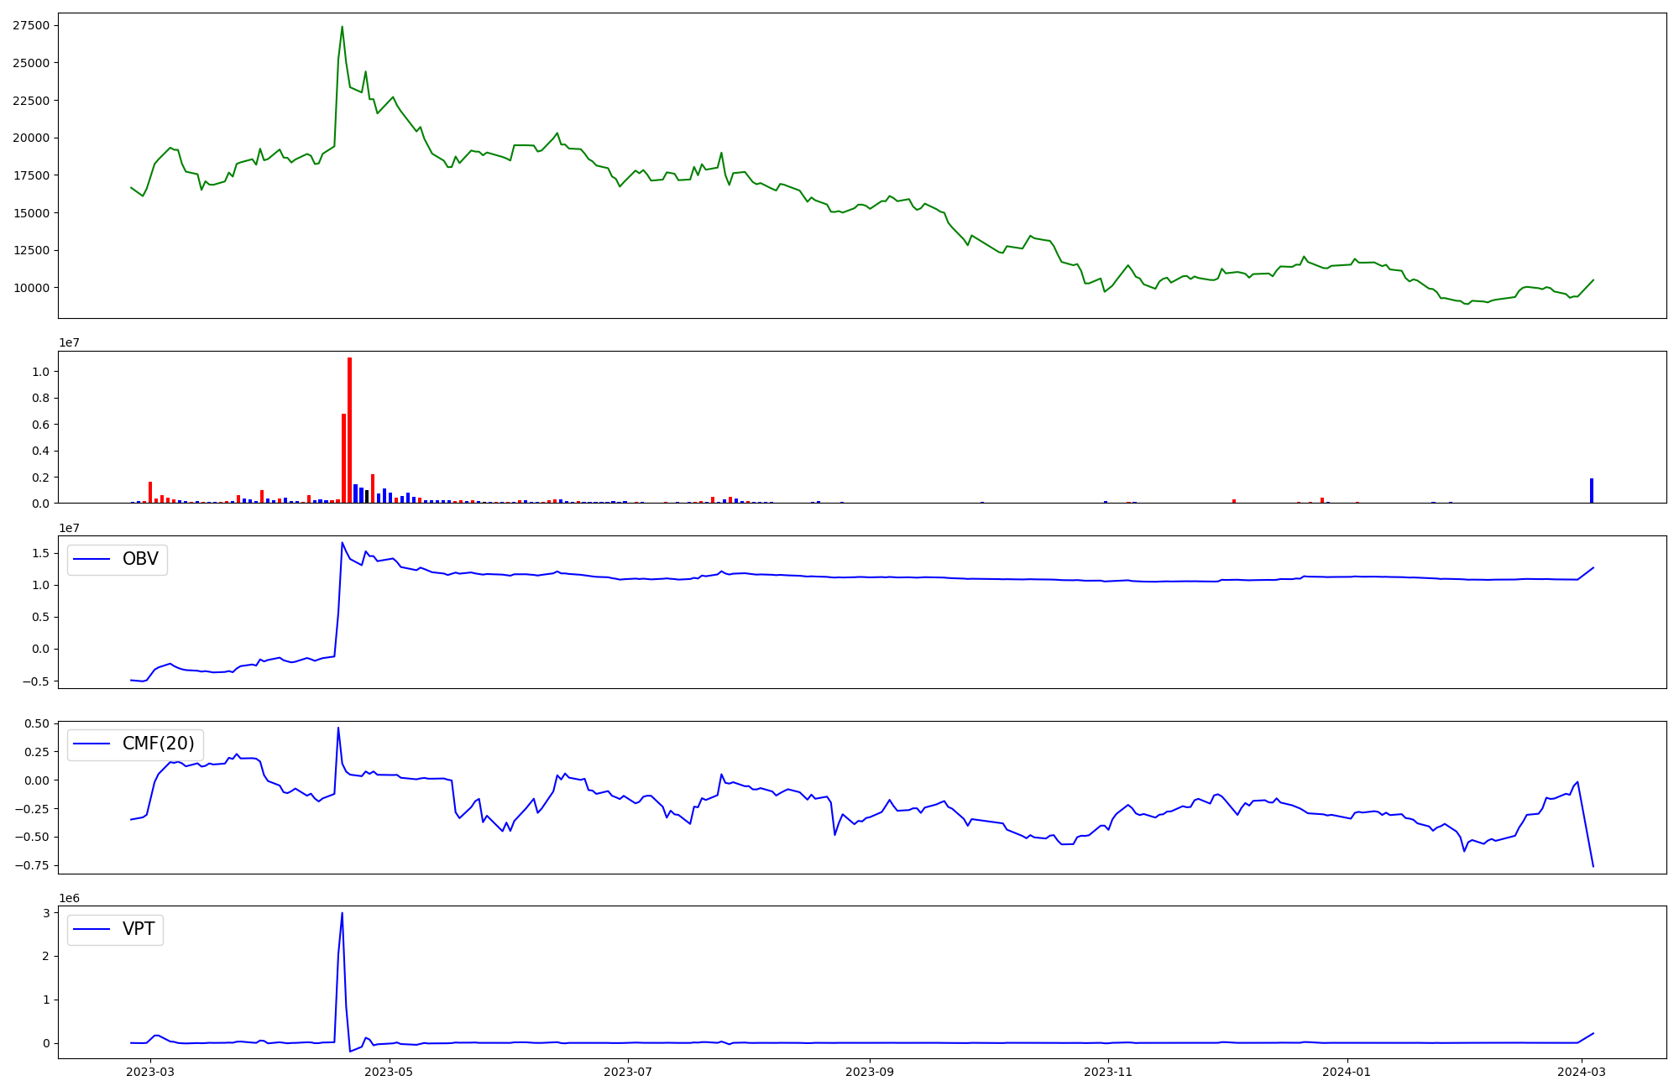This screenshot has width=1679, height=1091.
Task: Click the second tallest red volume bar
Action: (x=343, y=458)
